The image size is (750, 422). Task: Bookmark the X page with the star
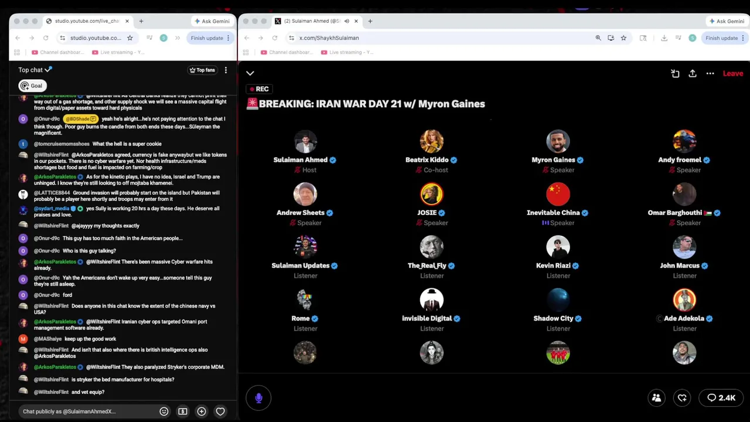(x=623, y=38)
